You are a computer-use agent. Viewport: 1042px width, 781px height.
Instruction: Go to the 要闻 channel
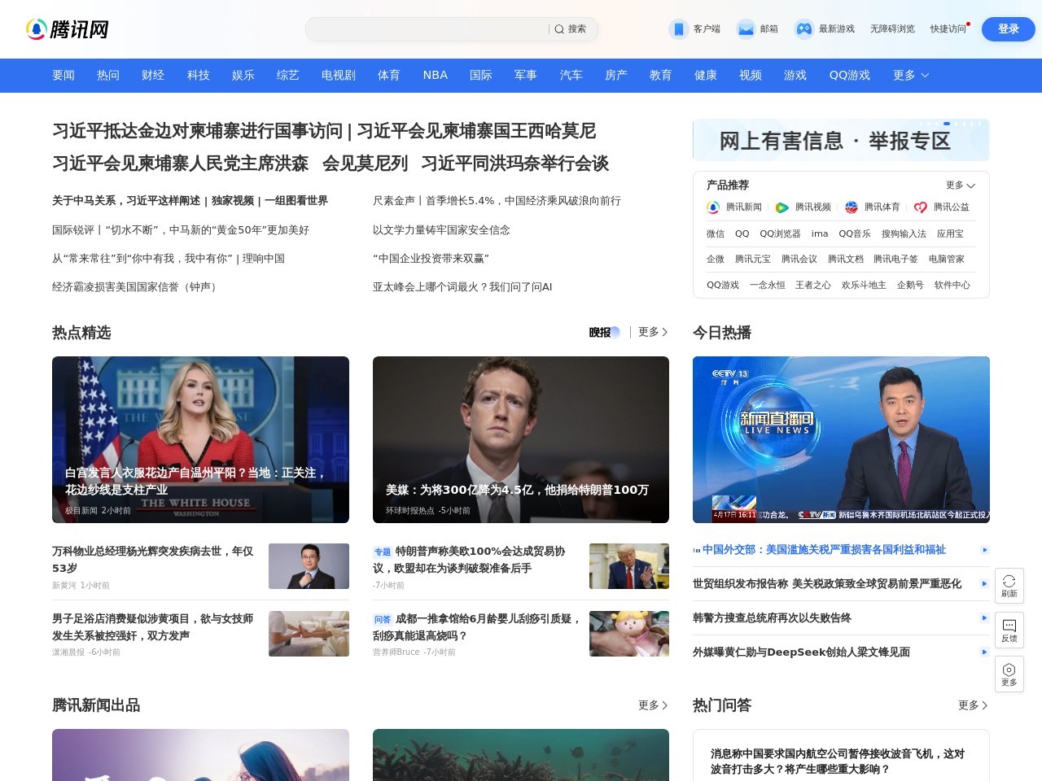pos(63,75)
